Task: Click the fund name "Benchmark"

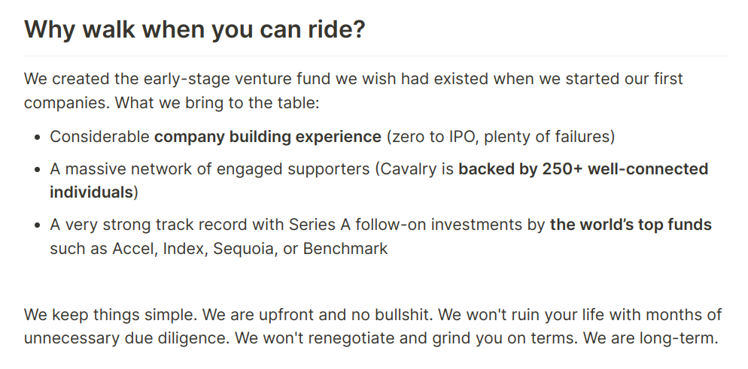Action: coord(345,249)
